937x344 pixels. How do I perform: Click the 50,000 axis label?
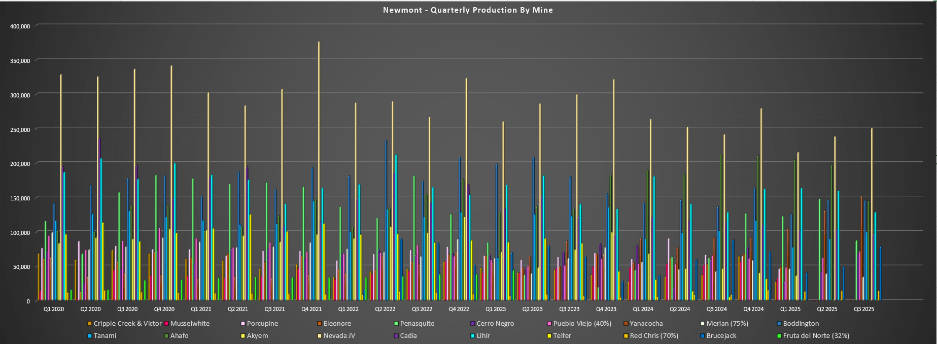click(22, 267)
